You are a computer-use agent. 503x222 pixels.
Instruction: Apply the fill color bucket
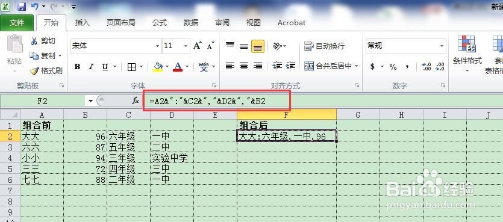click(x=158, y=67)
